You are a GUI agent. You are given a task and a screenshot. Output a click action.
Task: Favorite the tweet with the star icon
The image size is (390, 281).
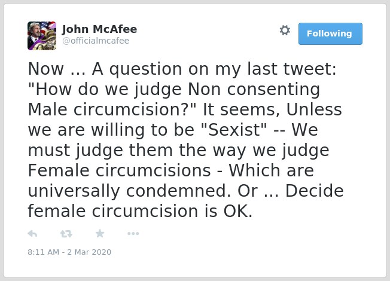click(100, 233)
